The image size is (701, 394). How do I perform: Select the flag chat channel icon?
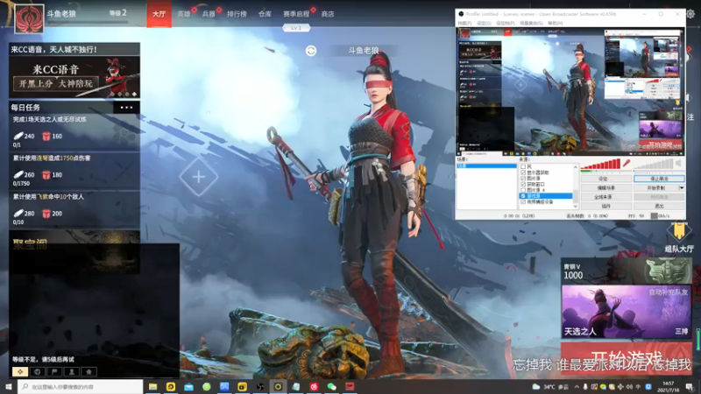[54, 371]
